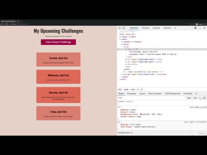Click the Friday, April 5th card

pyautogui.click(x=58, y=113)
